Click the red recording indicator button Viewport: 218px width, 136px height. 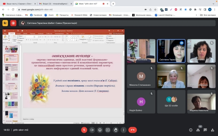[x=13, y=23]
